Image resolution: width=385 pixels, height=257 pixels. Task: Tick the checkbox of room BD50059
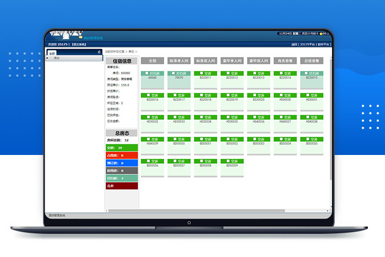228,161
